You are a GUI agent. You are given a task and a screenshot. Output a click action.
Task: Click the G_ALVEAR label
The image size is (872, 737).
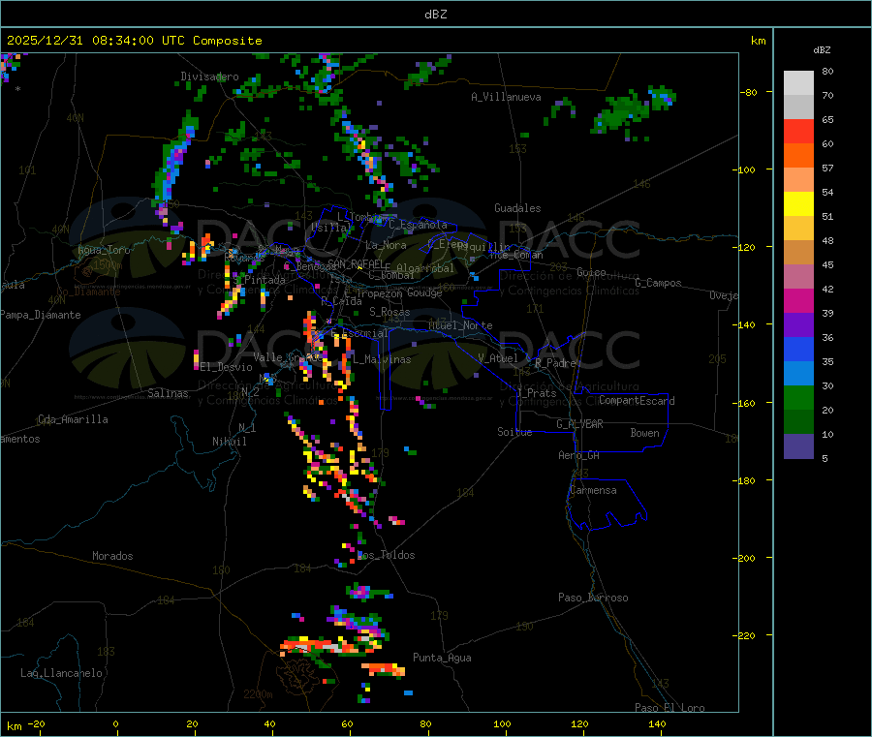[579, 424]
